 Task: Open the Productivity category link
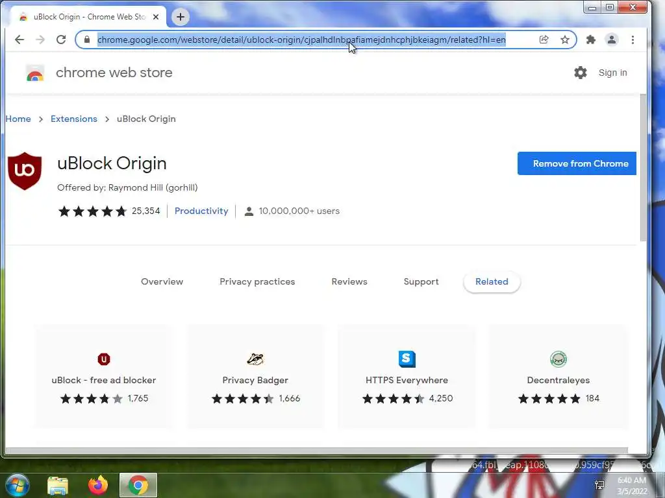click(201, 211)
